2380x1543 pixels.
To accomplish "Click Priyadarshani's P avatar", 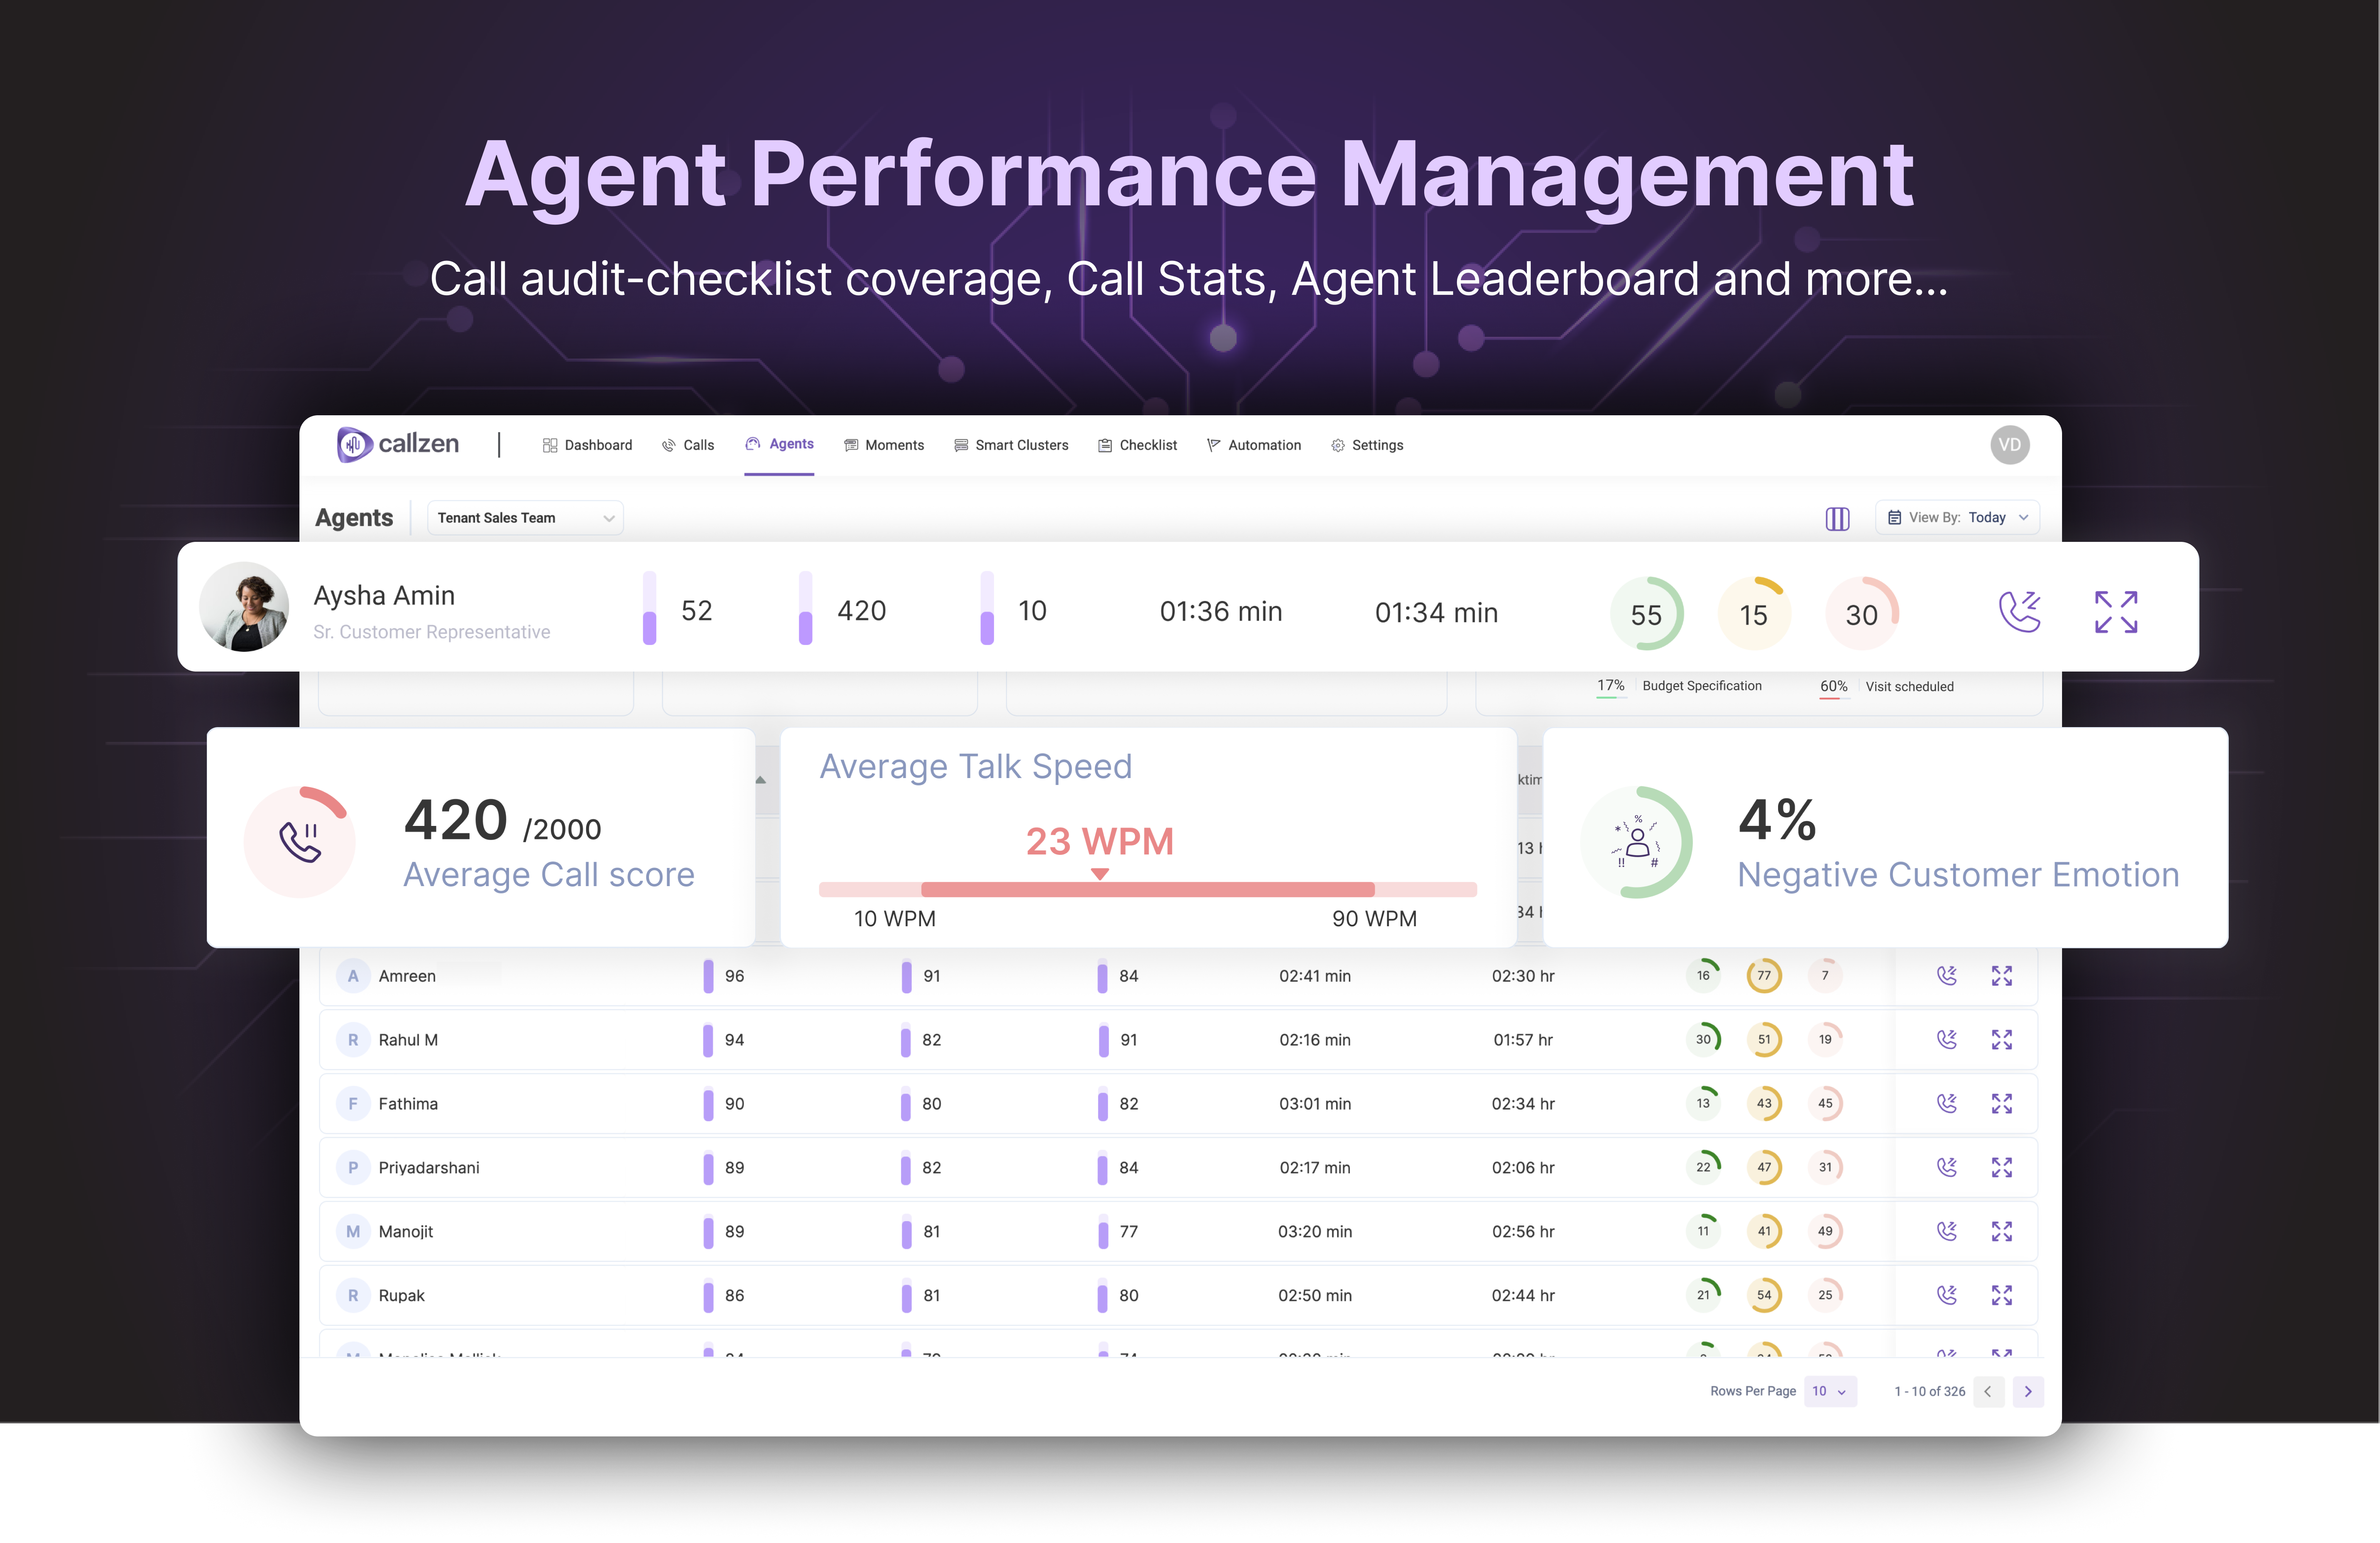I will coord(353,1168).
